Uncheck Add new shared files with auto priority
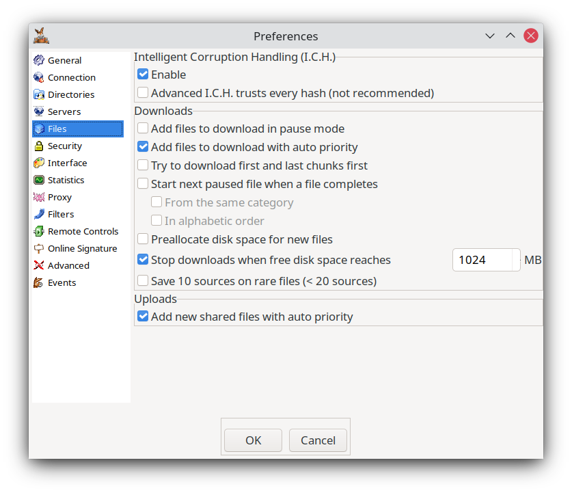Viewport: 572px width, 493px height. point(143,317)
